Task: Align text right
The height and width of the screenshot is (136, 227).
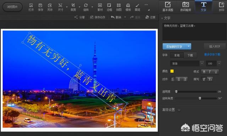Action: (x=185, y=79)
